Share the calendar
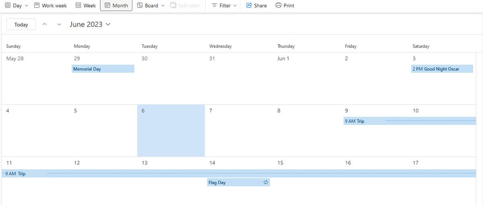The height and width of the screenshot is (205, 483). pos(256,6)
